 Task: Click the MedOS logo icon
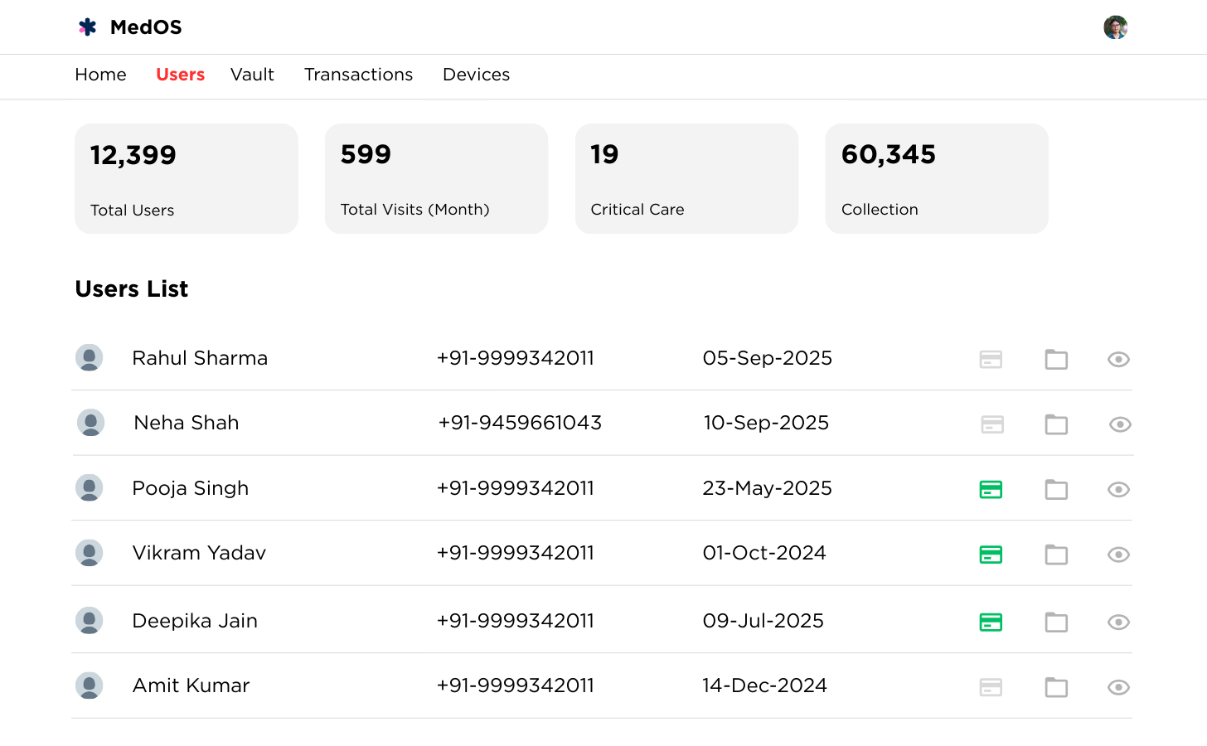pyautogui.click(x=88, y=27)
